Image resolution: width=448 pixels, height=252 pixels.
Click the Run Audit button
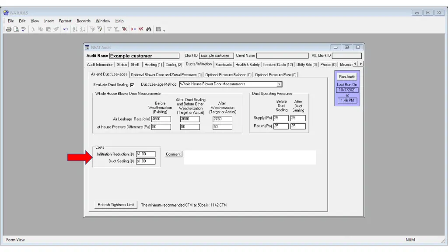pos(347,77)
